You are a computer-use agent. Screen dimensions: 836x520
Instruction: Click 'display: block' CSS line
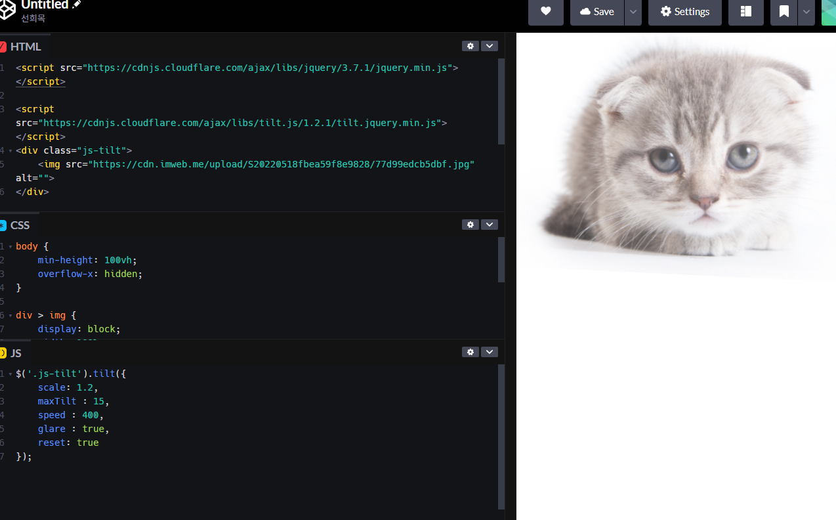tap(79, 329)
